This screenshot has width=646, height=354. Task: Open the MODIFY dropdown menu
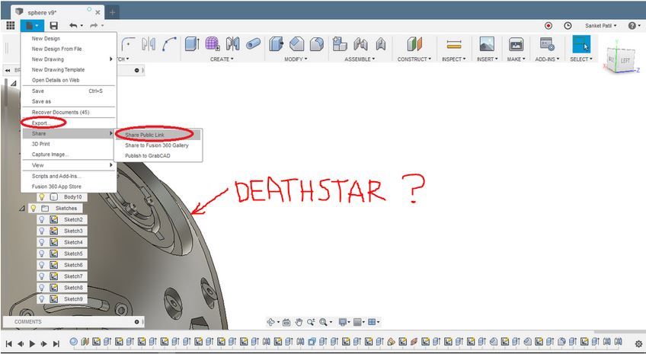point(294,59)
